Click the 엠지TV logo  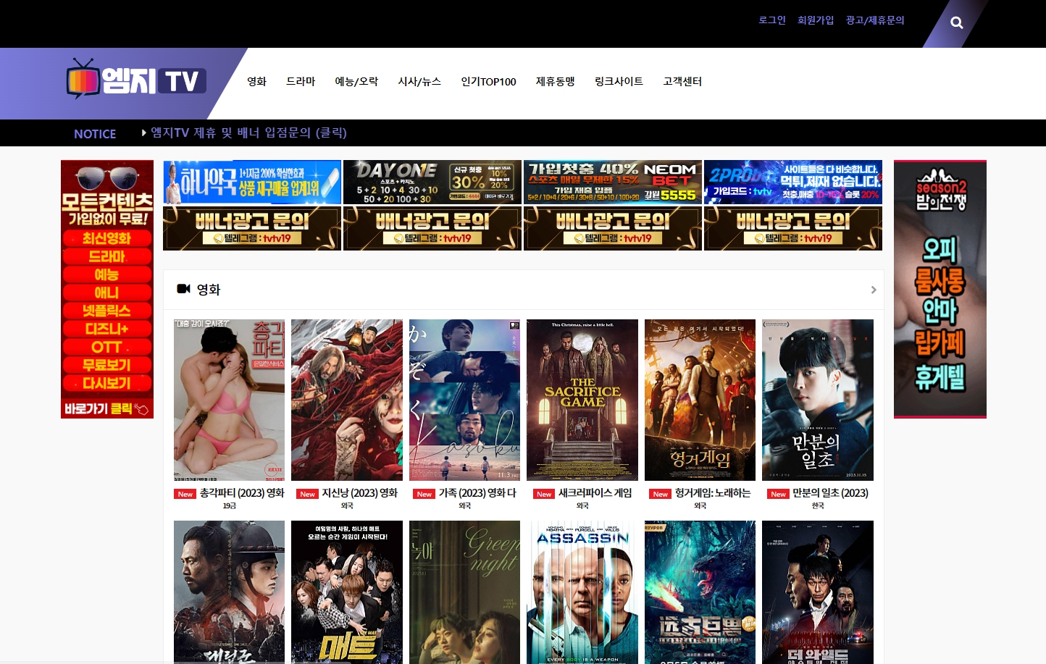tap(136, 80)
